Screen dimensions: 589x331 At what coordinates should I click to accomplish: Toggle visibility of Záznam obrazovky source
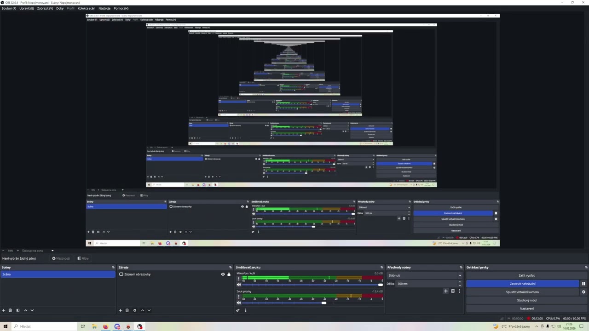coord(223,274)
